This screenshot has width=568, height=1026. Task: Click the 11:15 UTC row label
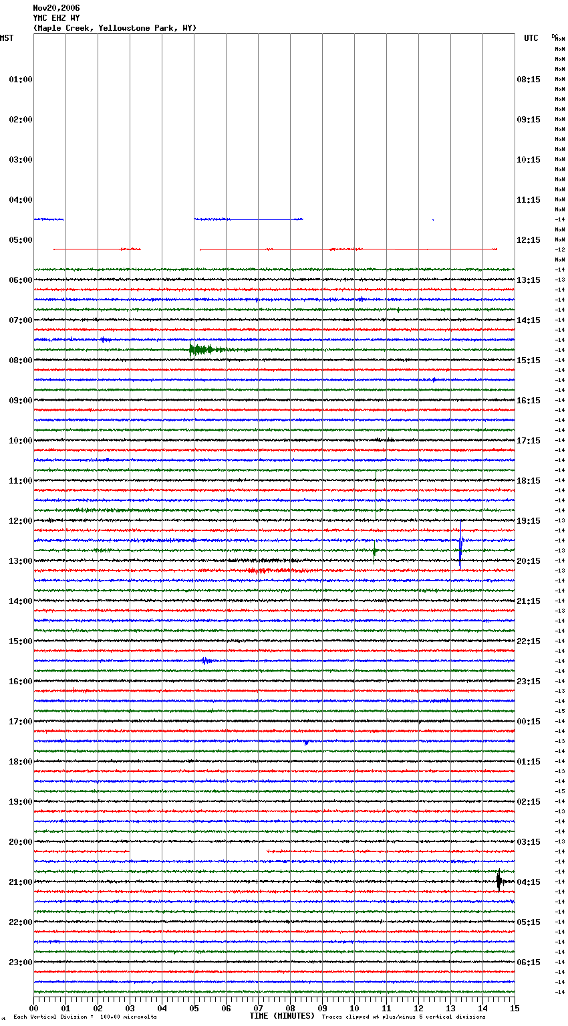529,200
